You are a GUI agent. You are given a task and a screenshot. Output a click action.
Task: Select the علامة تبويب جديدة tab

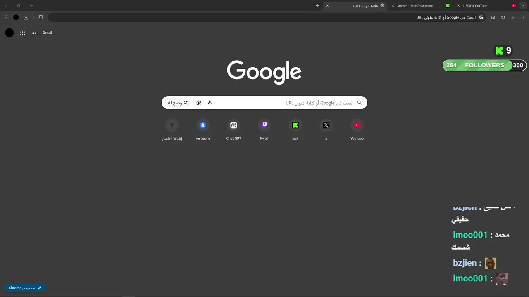pos(355,6)
